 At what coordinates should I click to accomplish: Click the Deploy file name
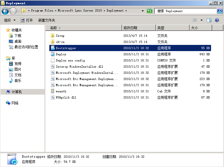pos(61,54)
